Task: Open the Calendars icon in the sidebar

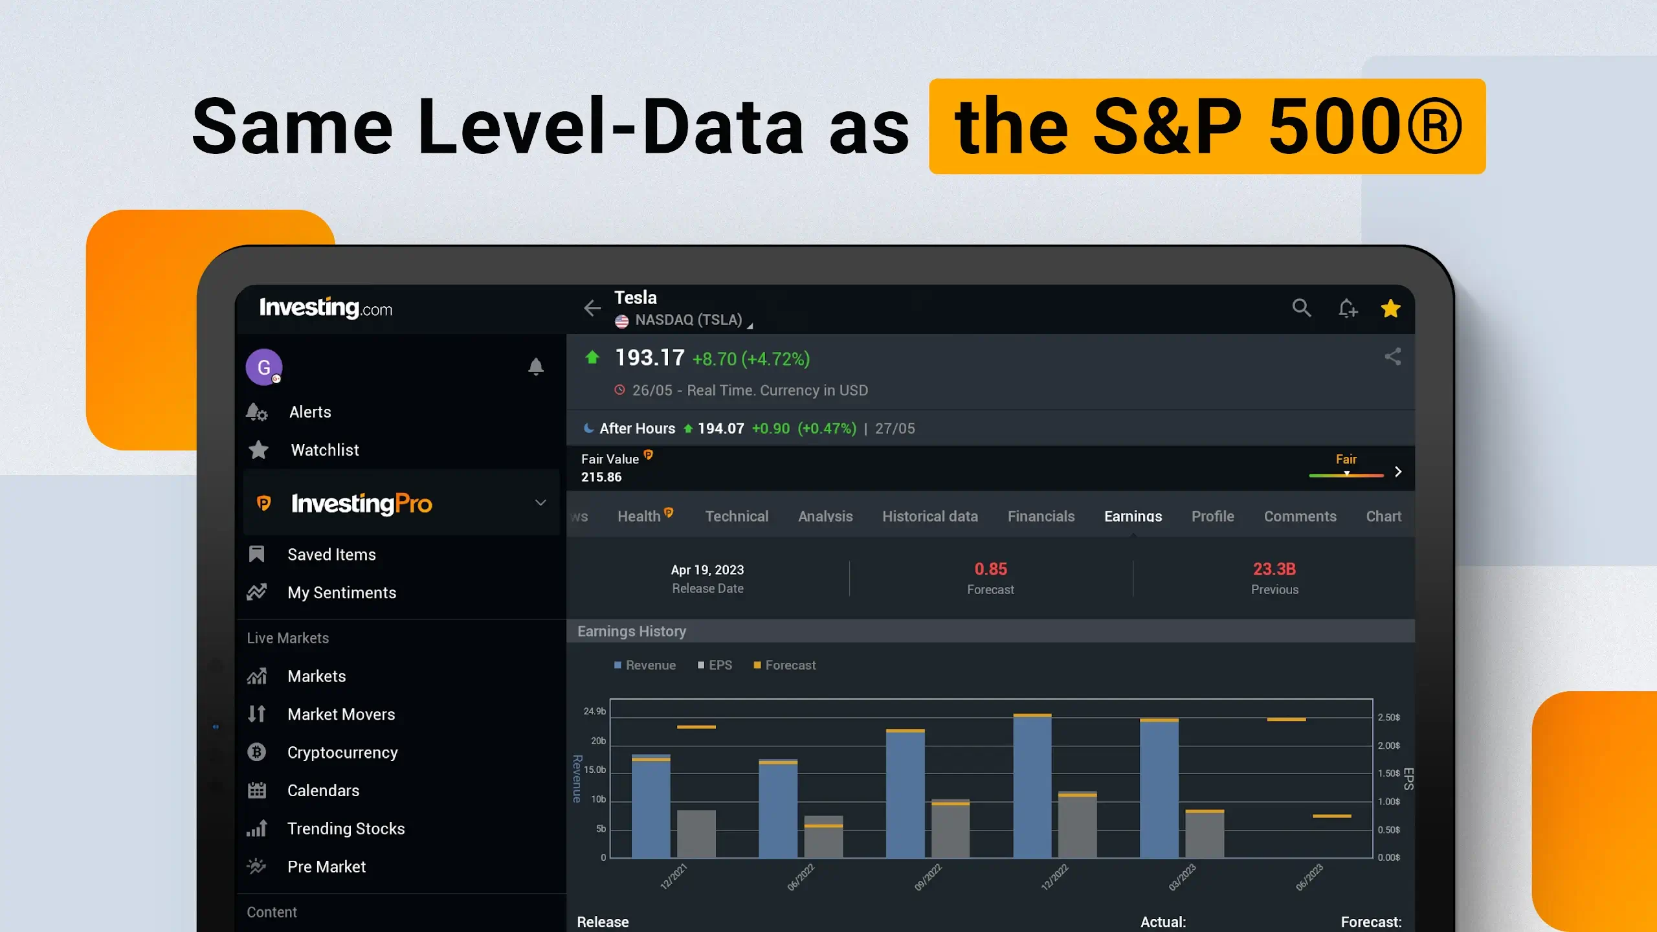Action: coord(258,790)
